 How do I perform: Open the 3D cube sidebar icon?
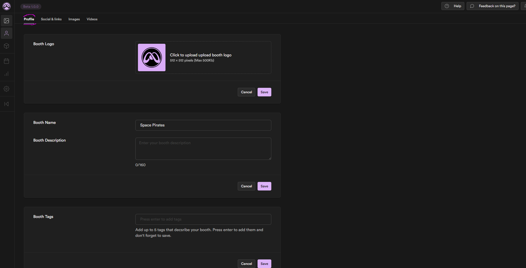pyautogui.click(x=7, y=46)
